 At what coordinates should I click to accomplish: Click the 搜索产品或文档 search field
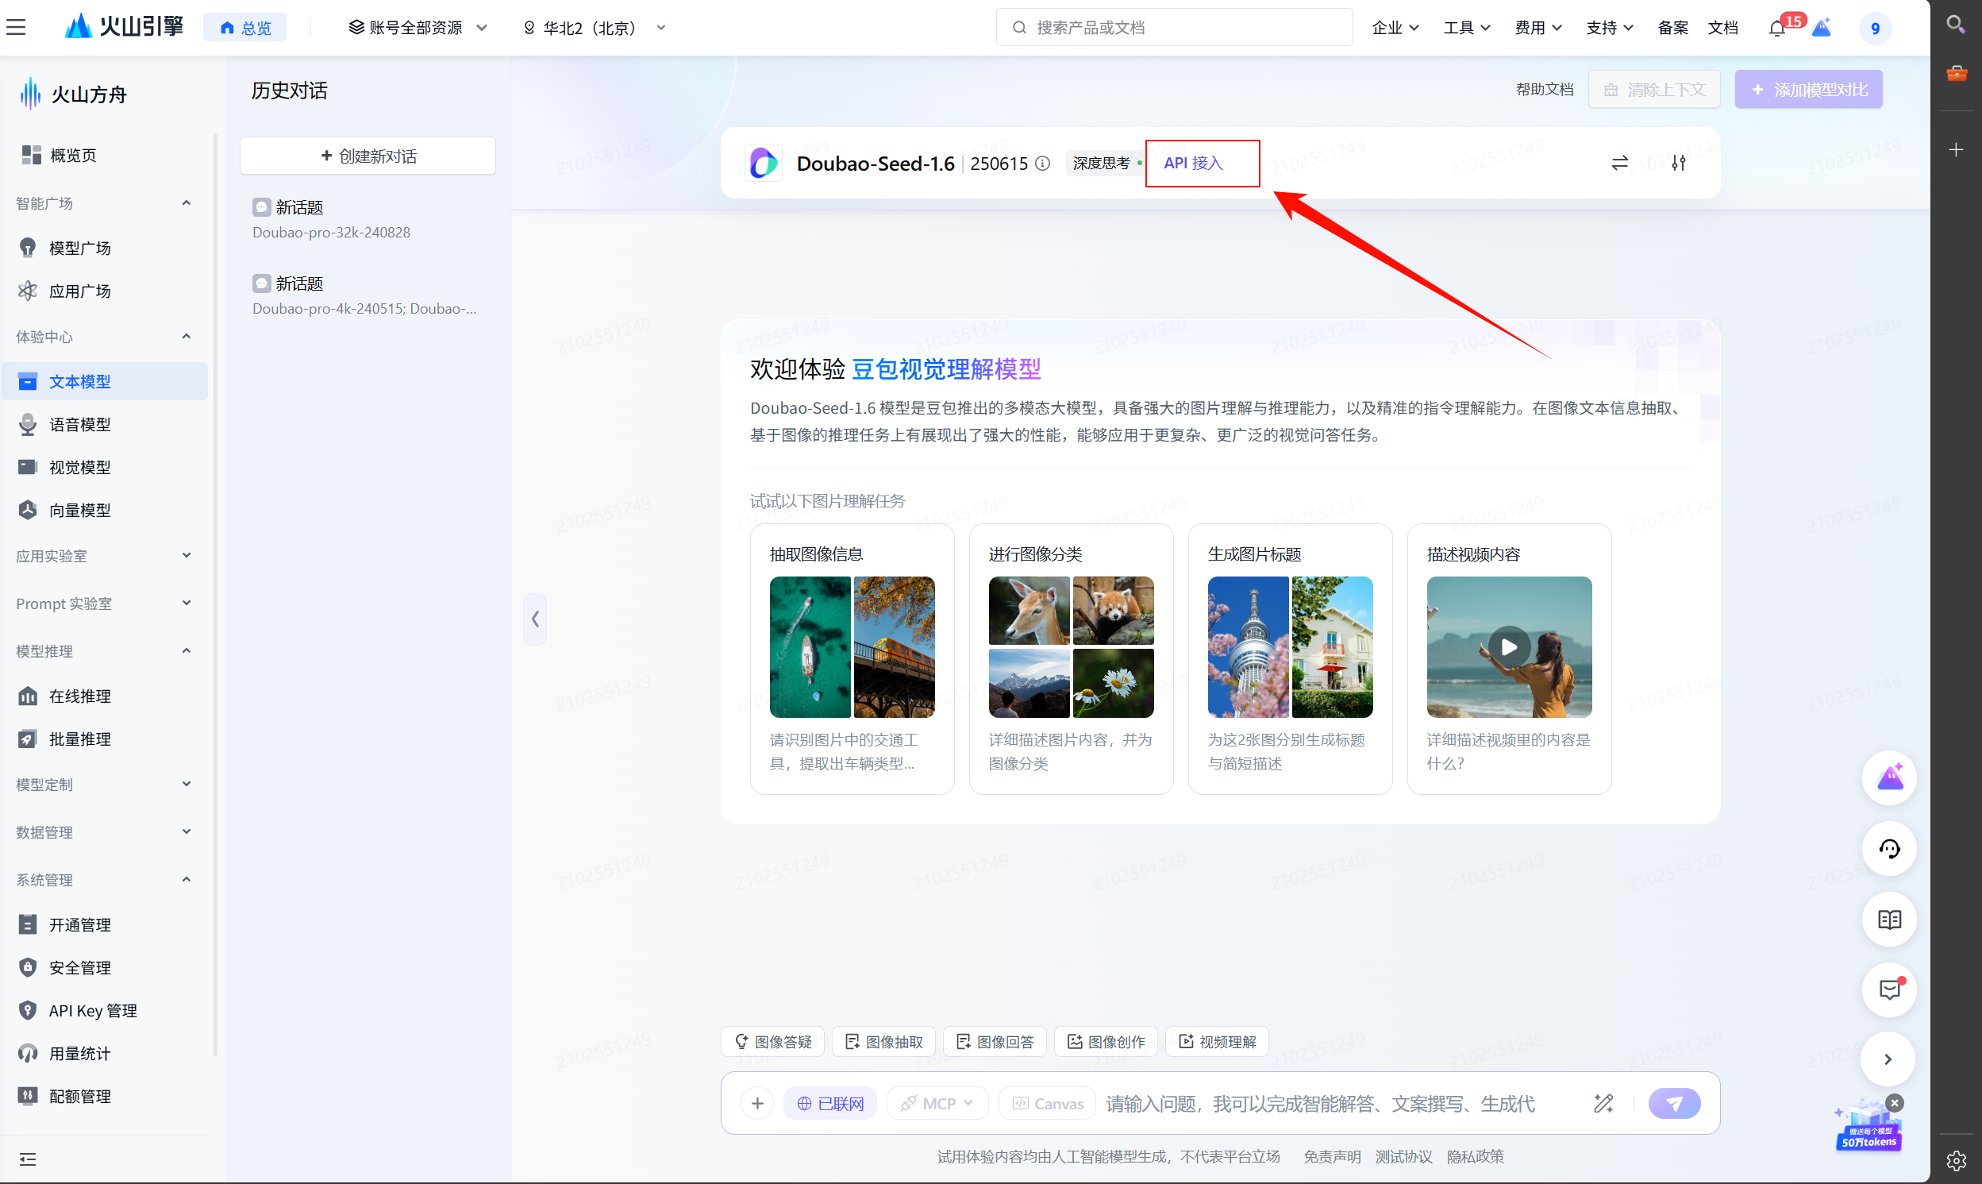(1174, 28)
